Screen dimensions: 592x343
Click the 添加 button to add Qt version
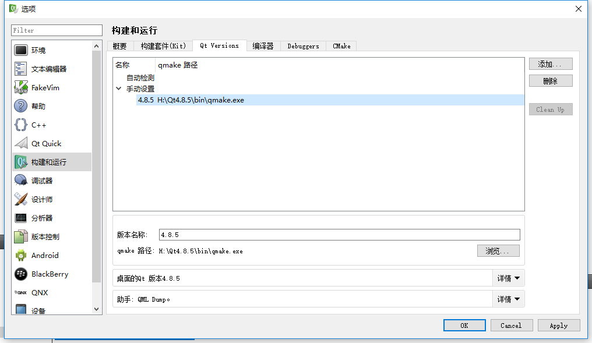point(551,63)
